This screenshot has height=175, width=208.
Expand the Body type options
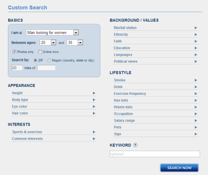click(x=54, y=100)
